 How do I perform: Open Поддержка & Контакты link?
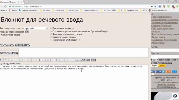(164, 40)
